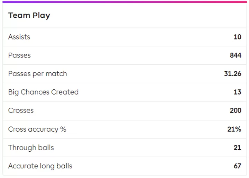Click the Big Chances Created value 13
Image resolution: width=249 pixels, height=178 pixels.
237,92
